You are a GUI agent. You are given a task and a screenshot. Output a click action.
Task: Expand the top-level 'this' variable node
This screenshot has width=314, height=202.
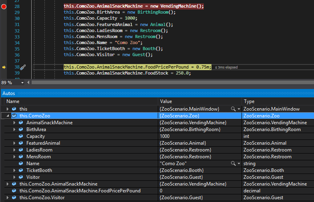[x=7, y=109]
